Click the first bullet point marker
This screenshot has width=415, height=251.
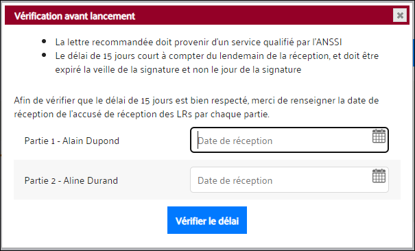pos(44,42)
